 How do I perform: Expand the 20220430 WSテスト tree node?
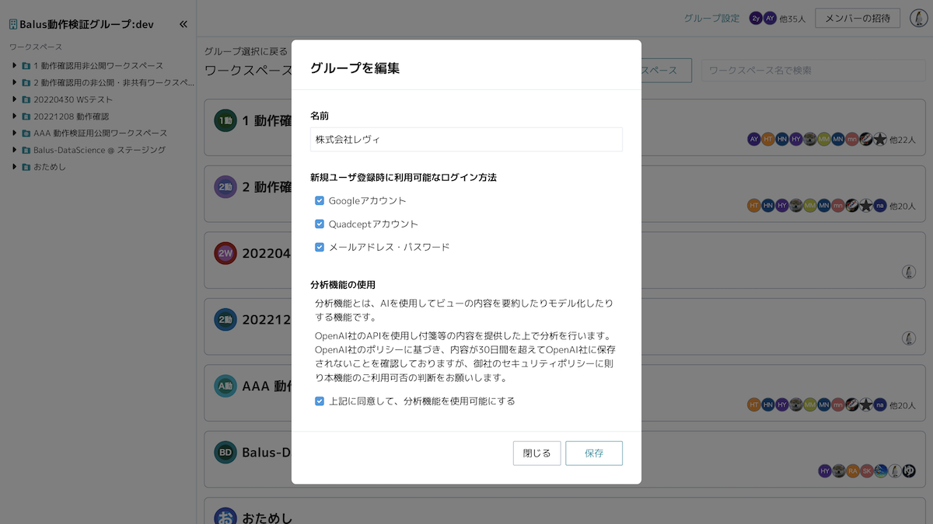[14, 99]
